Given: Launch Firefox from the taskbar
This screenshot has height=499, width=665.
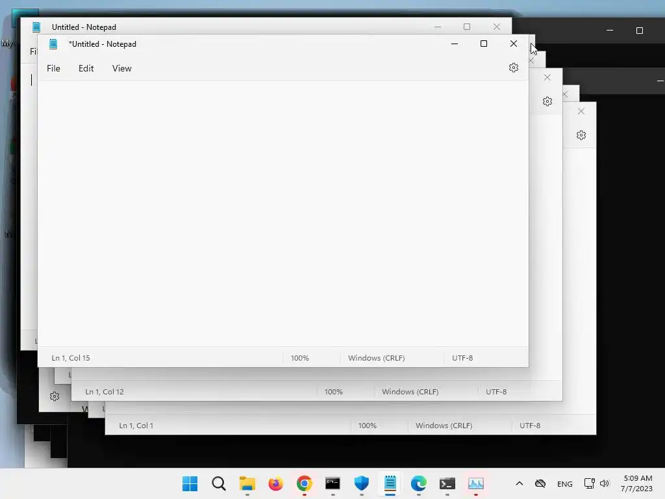Looking at the screenshot, I should [275, 483].
